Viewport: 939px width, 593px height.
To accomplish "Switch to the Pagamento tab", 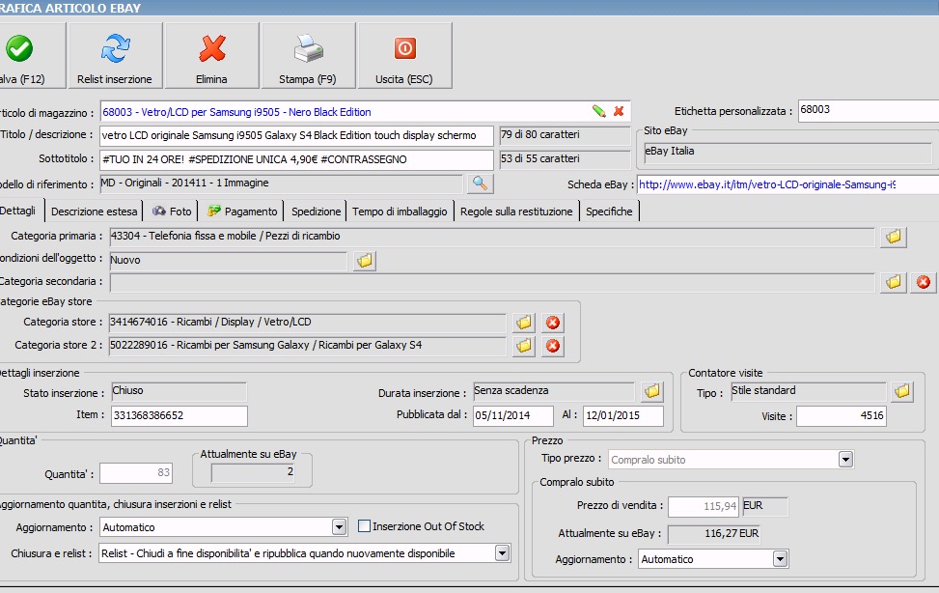I will pos(243,212).
